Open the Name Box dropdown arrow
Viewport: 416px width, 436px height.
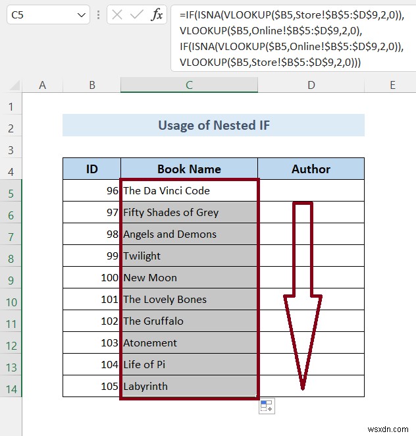pyautogui.click(x=81, y=14)
